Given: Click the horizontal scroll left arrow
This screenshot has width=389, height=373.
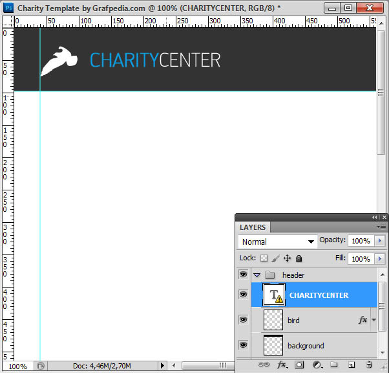Looking at the screenshot, I should click(174, 365).
